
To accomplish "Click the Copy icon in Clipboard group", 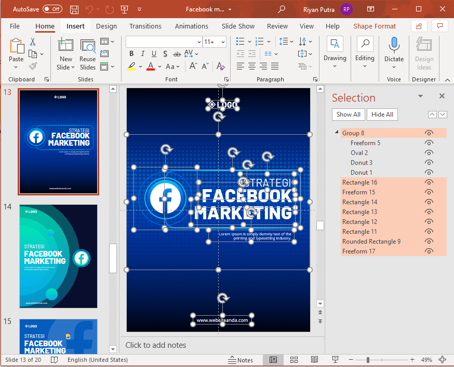I will (x=33, y=54).
